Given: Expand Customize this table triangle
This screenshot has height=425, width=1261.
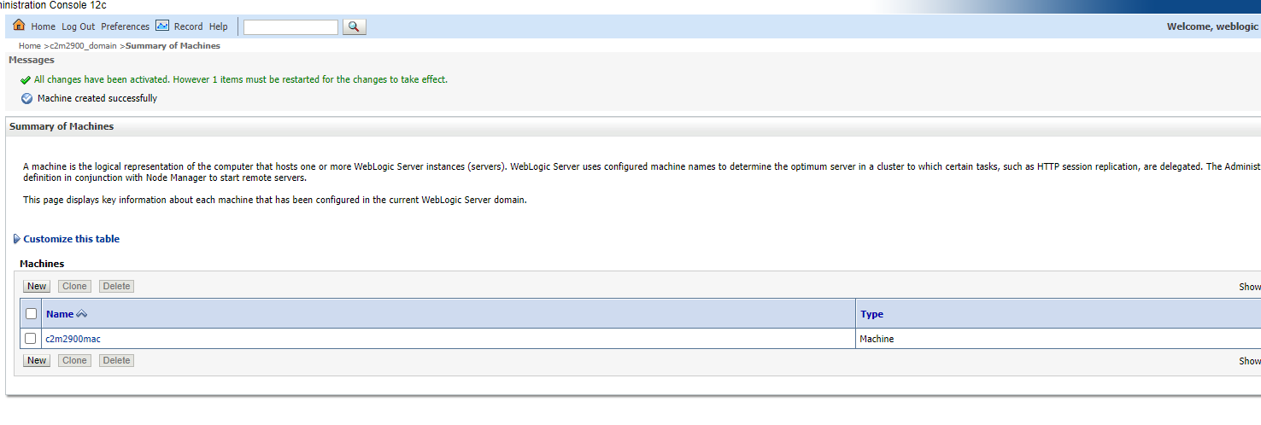Looking at the screenshot, I should (x=17, y=239).
